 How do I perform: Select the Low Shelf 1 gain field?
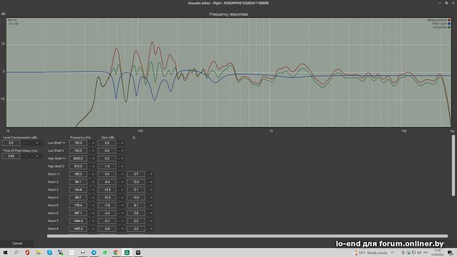coord(107,143)
